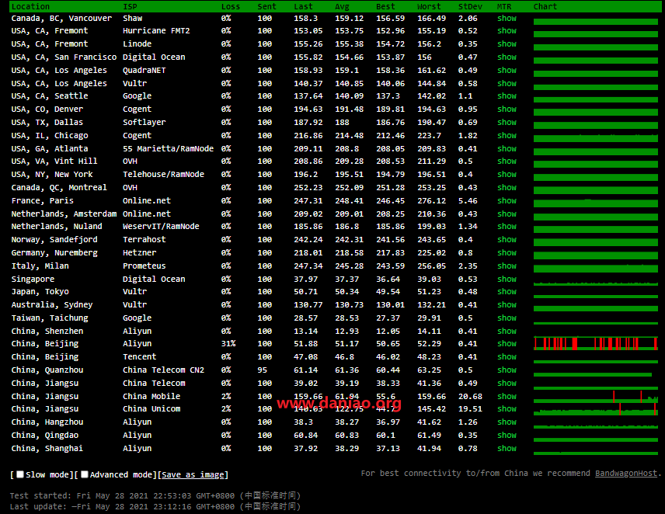The height and width of the screenshot is (514, 665).
Task: Show MTR for Qingdao Aliyun row
Action: [507, 435]
